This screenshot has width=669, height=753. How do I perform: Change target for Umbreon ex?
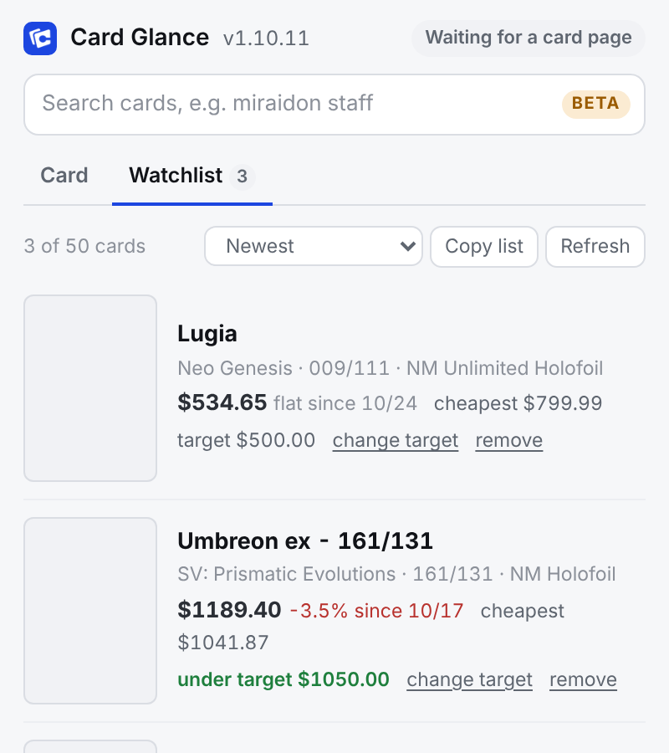469,679
